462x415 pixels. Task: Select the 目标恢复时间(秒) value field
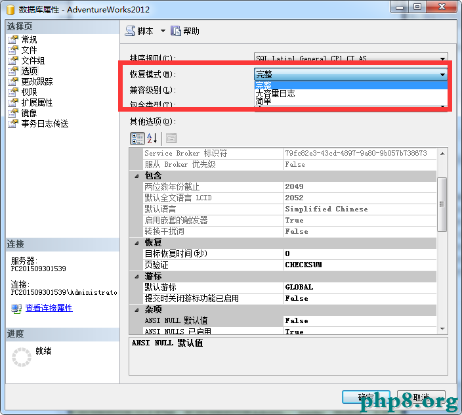(x=360, y=253)
